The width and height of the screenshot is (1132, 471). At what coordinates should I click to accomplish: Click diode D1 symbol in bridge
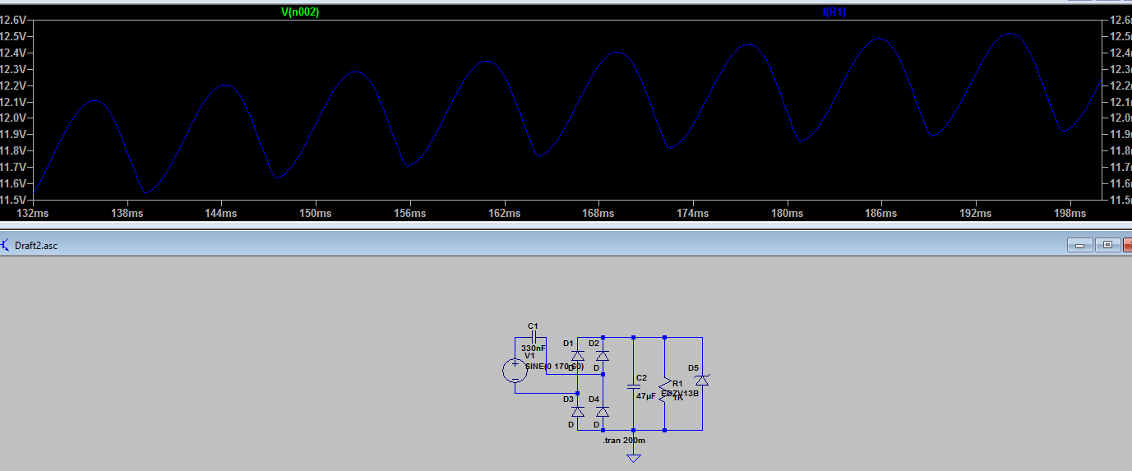point(577,356)
